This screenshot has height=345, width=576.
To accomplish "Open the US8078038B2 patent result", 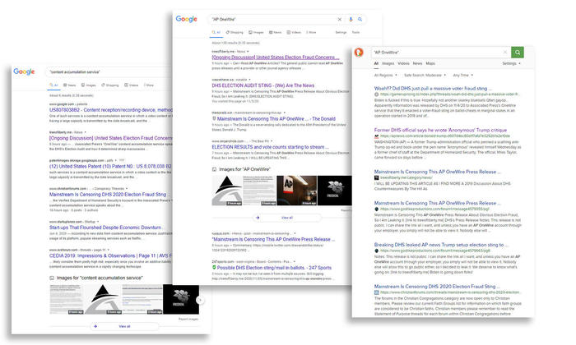I will point(110,109).
